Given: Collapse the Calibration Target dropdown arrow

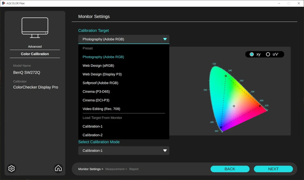Looking at the screenshot, I should (x=165, y=39).
